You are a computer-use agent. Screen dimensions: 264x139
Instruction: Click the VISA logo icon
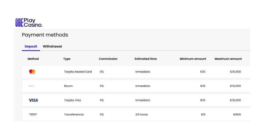click(x=33, y=100)
